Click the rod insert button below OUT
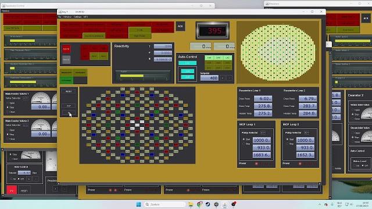 [69, 113]
